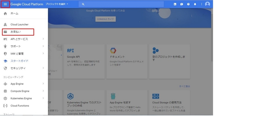258x140 pixels.
Task: Click the blue hexagons project icon
Action: (x=155, y=50)
